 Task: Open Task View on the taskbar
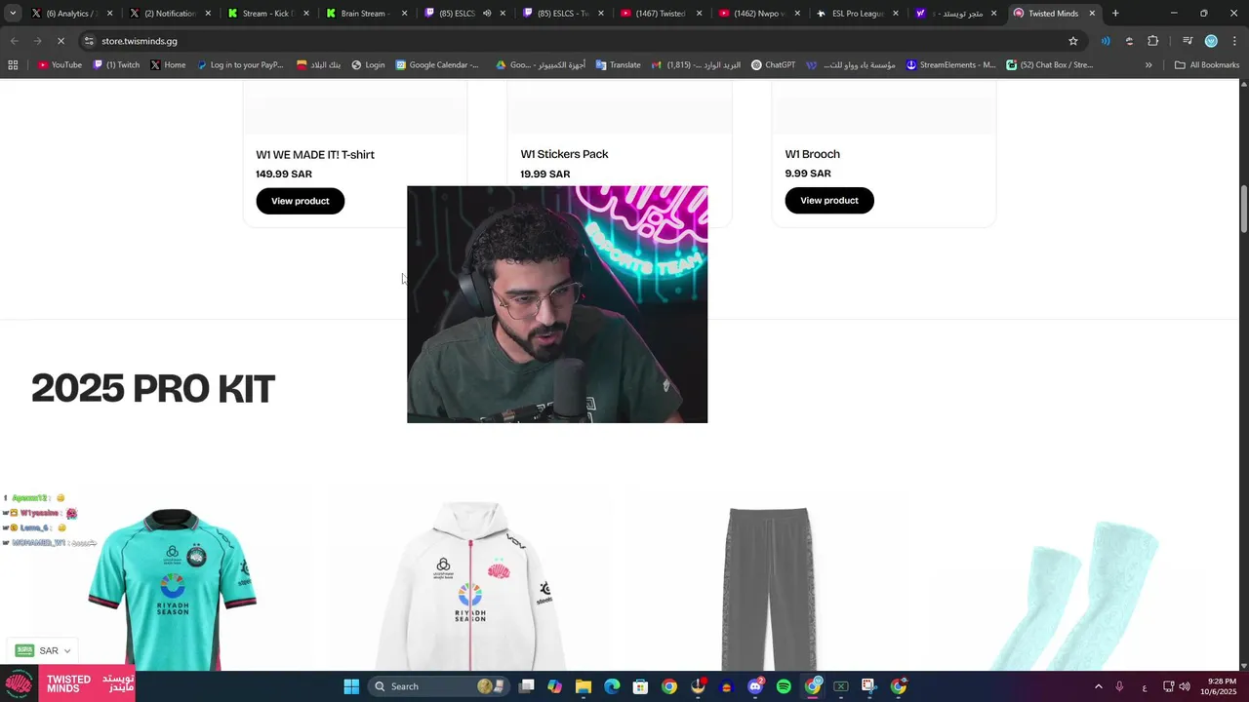tap(527, 686)
